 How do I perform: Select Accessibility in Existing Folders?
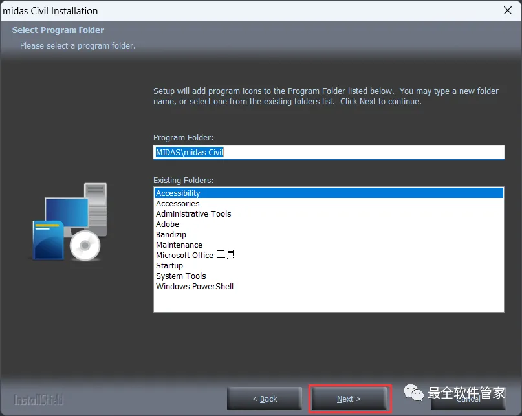coord(329,193)
